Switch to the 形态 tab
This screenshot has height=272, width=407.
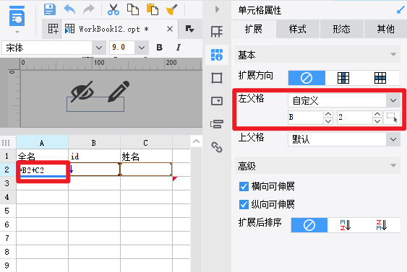[342, 29]
